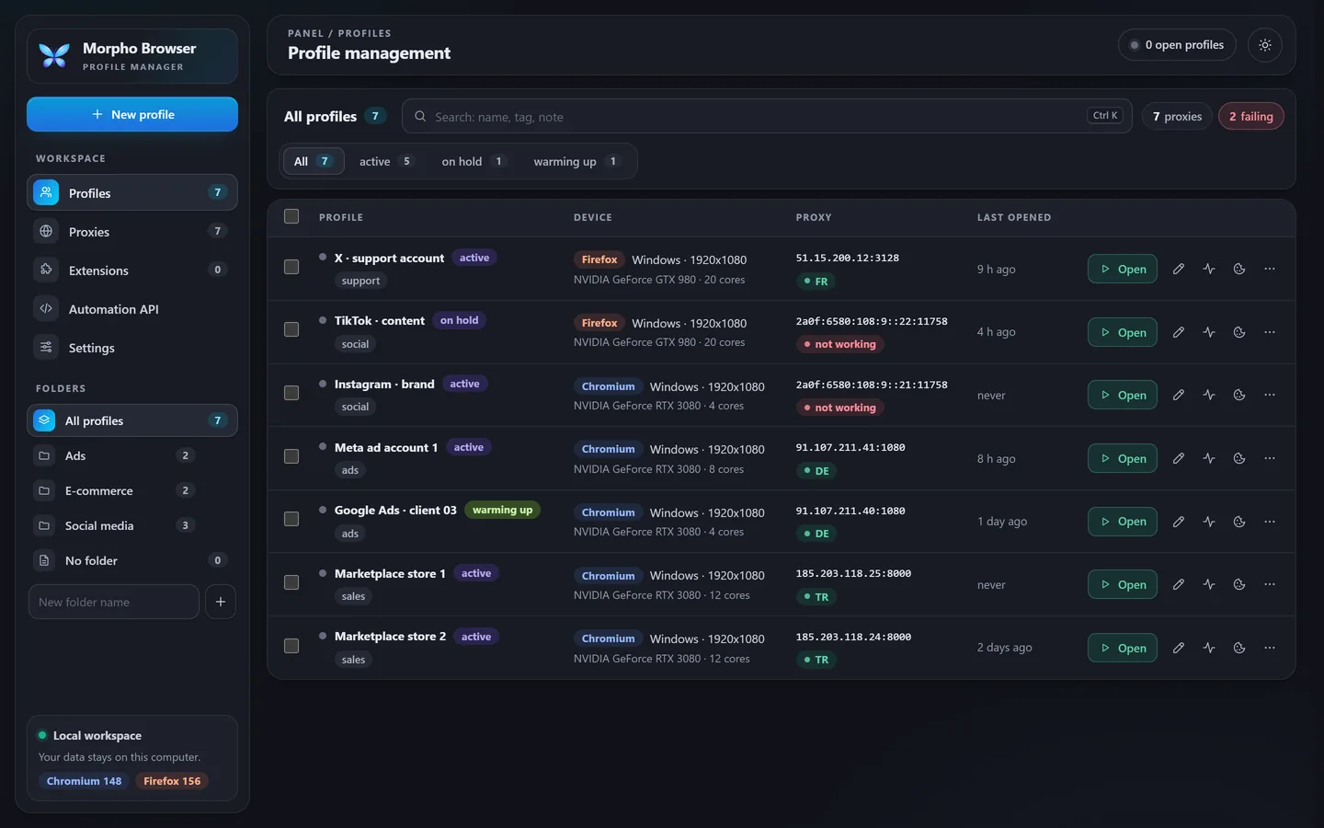The height and width of the screenshot is (828, 1324).
Task: Click the cookie icon for TikTok · content
Action: click(x=1239, y=332)
